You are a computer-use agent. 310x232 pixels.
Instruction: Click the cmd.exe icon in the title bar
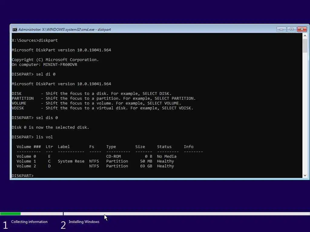tap(15, 30)
